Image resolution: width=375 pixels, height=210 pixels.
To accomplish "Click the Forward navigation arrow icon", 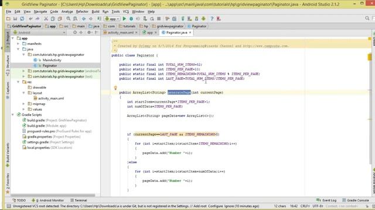I will click(x=91, y=19).
